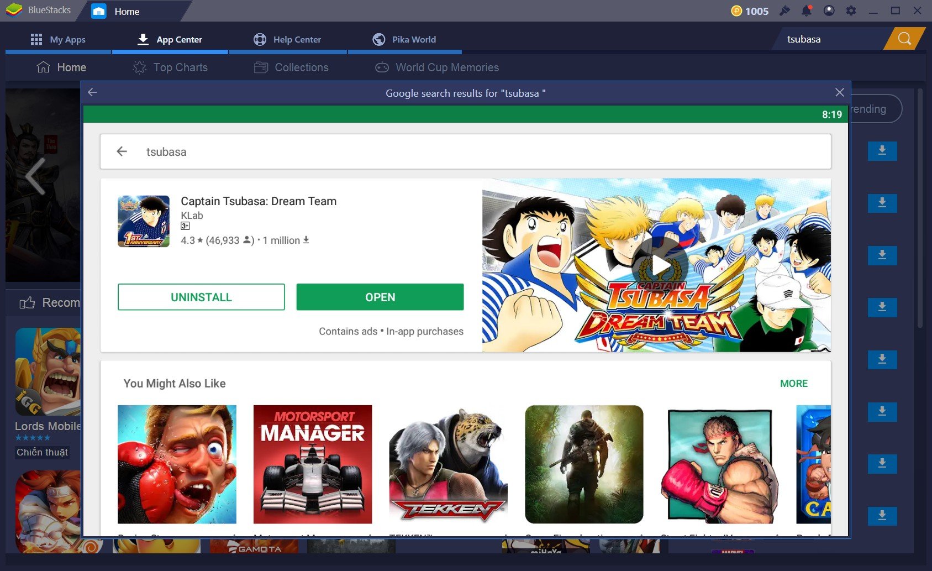Click the third download icon in trending list
The width and height of the screenshot is (932, 571).
point(882,255)
